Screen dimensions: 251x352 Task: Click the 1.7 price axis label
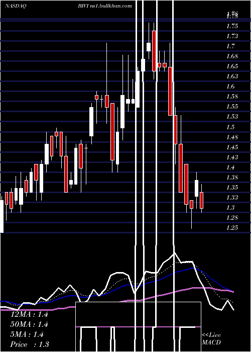(230, 46)
